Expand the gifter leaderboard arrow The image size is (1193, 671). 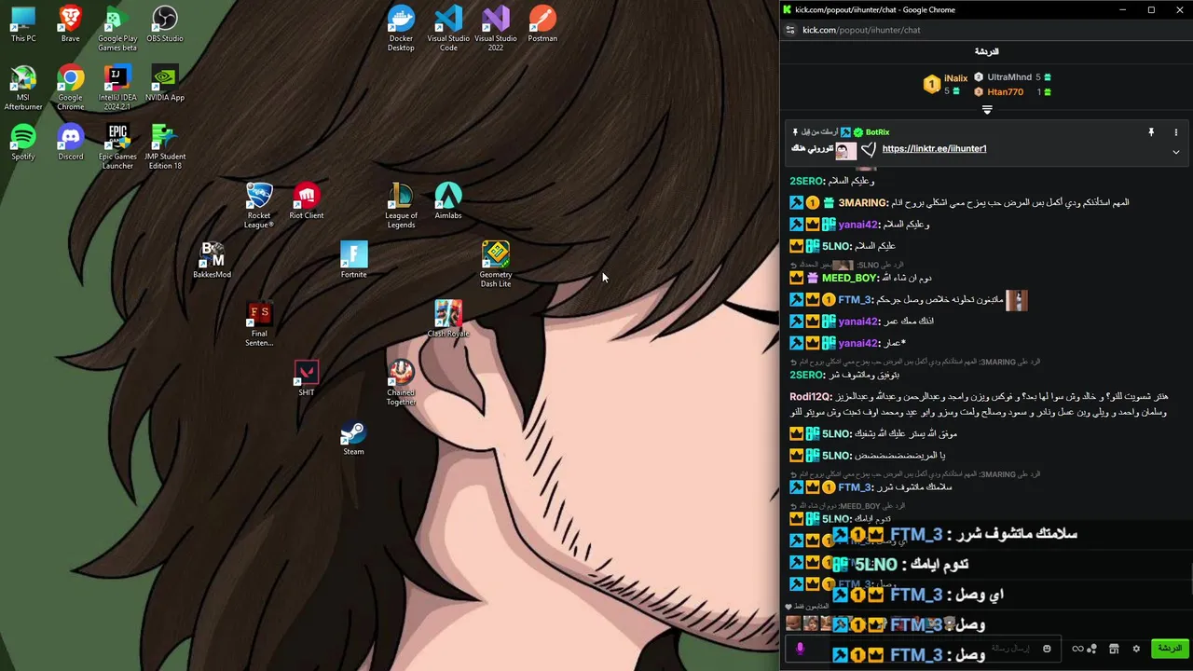click(987, 110)
